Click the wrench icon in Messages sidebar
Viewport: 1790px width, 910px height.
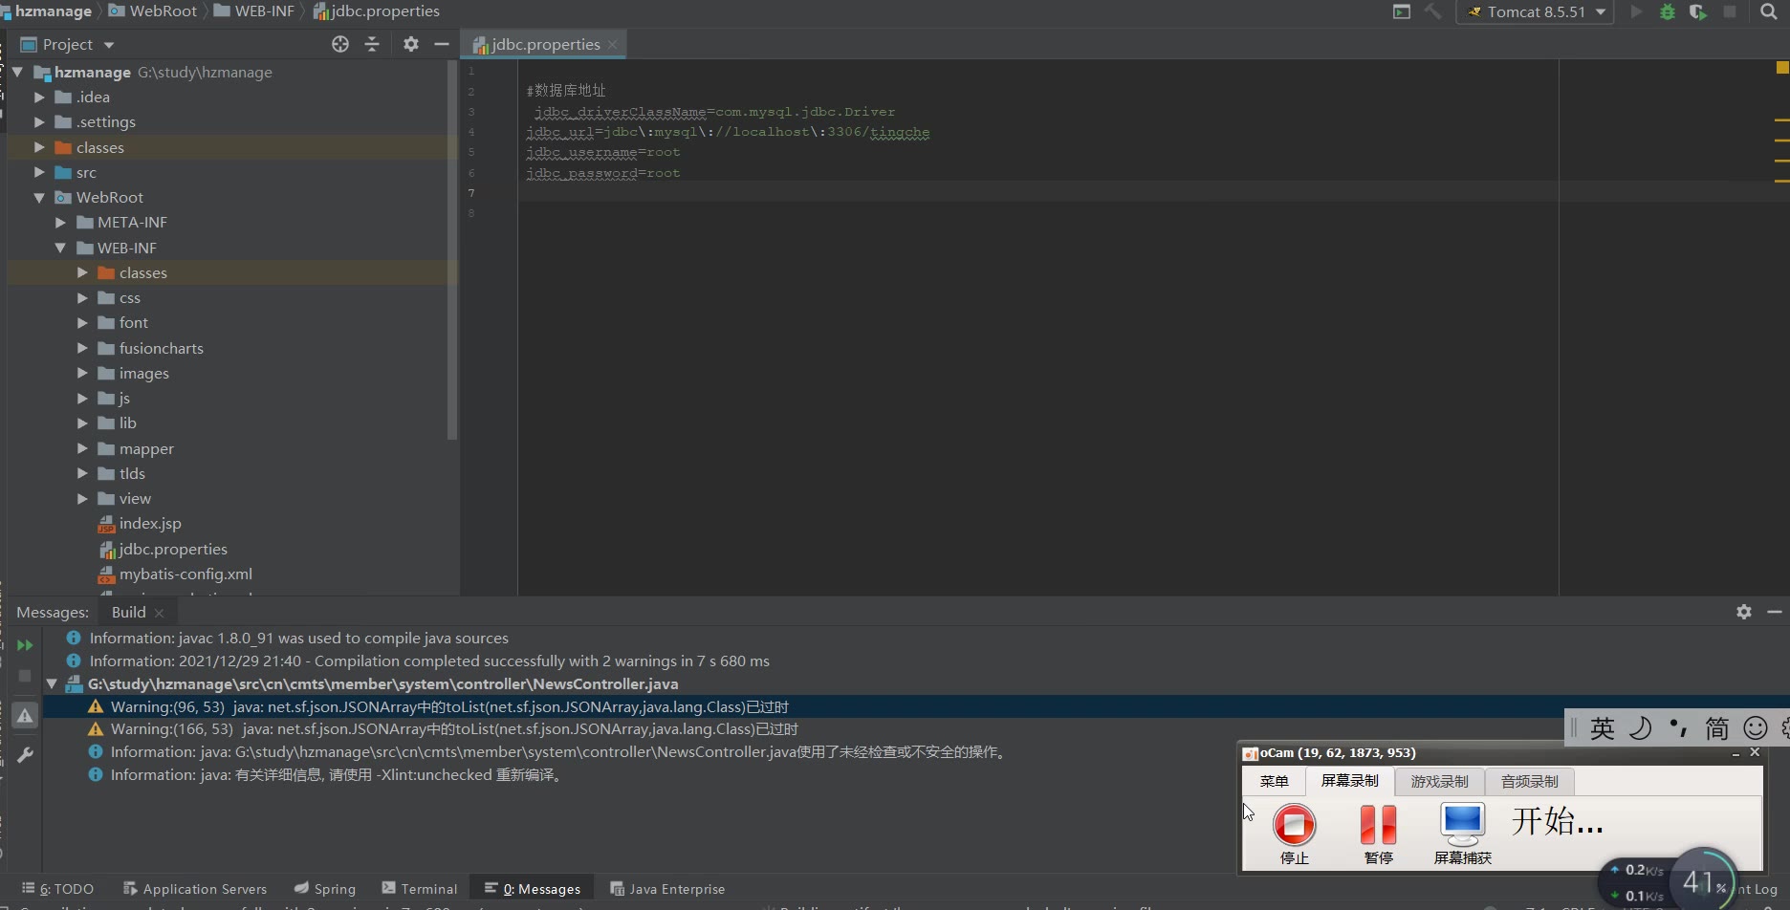25,755
